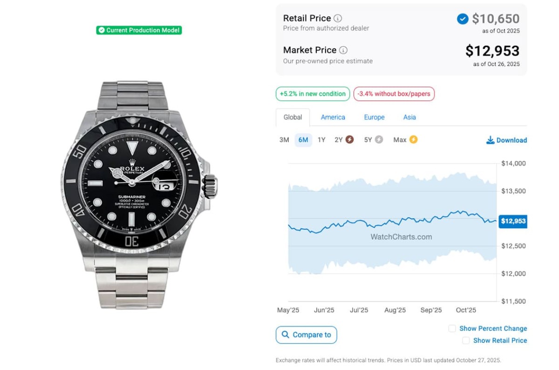559x370 pixels.
Task: Click the Compare to magnifier icon
Action: point(285,335)
